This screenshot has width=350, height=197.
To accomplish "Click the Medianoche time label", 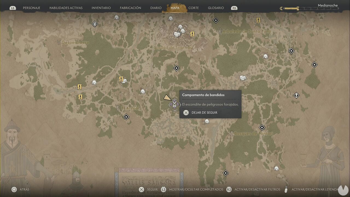I will pos(328,5).
